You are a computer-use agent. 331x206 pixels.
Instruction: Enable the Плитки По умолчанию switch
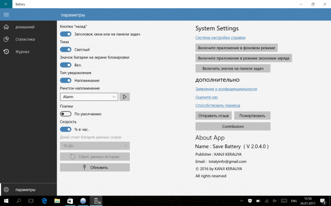pos(66,114)
